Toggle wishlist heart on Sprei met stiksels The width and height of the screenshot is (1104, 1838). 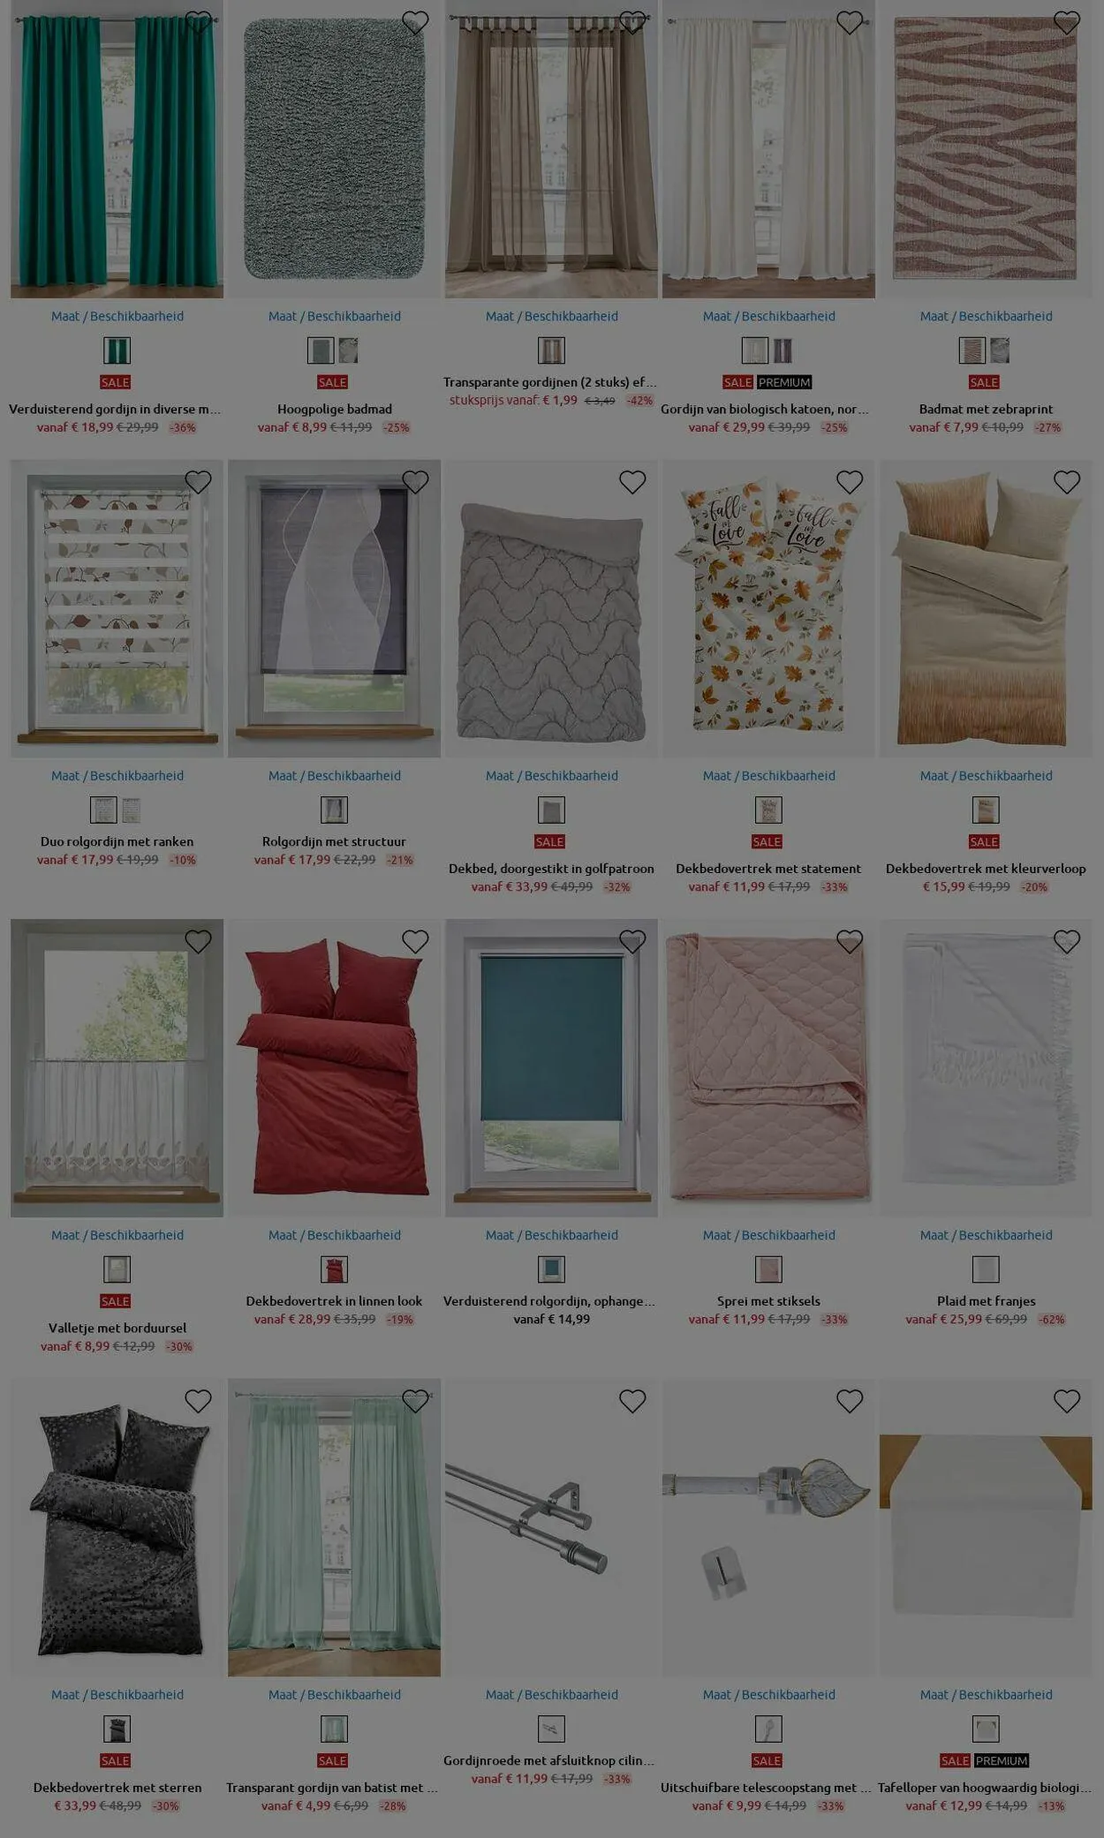coord(850,942)
